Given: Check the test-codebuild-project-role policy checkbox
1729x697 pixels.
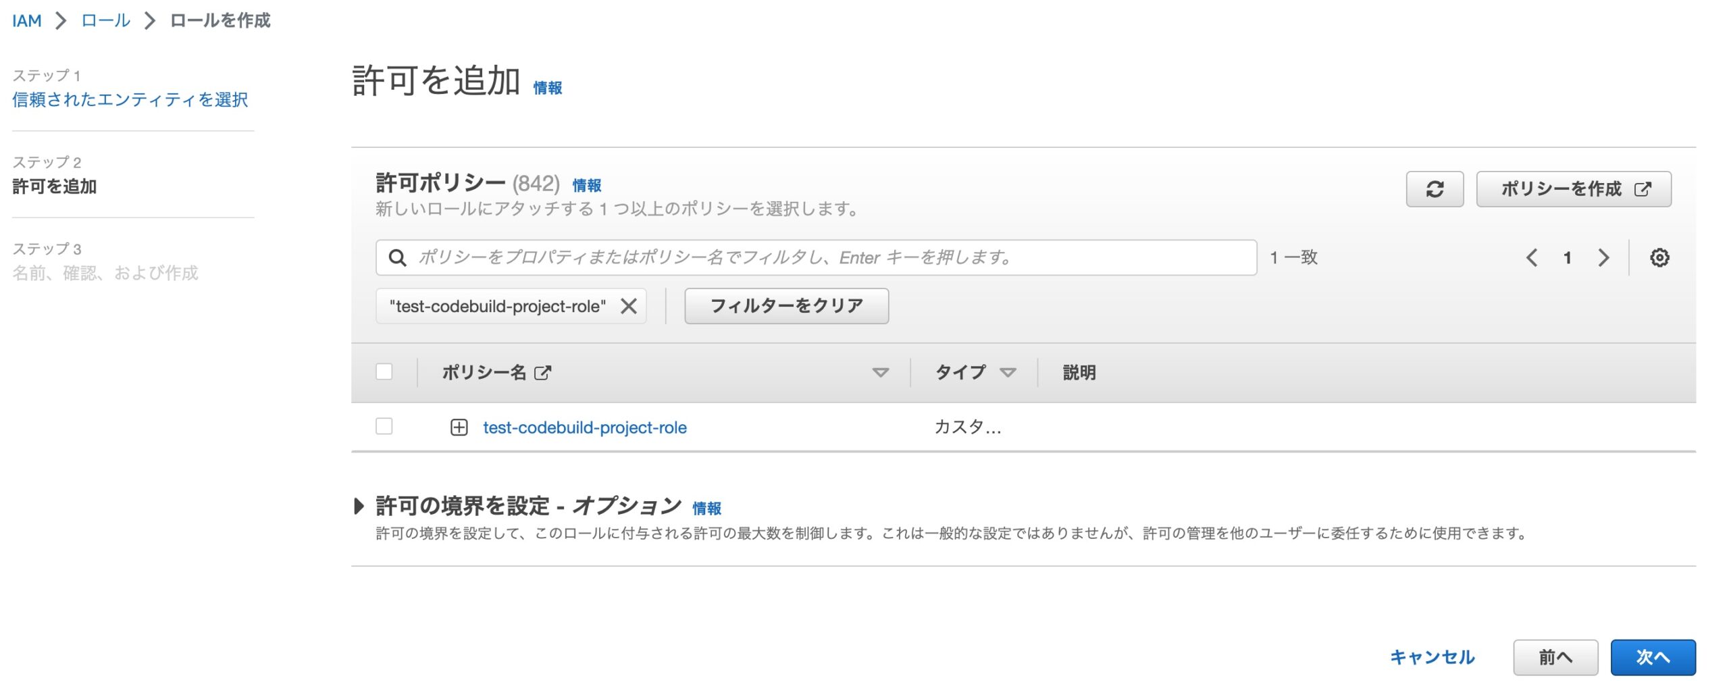Looking at the screenshot, I should [384, 426].
